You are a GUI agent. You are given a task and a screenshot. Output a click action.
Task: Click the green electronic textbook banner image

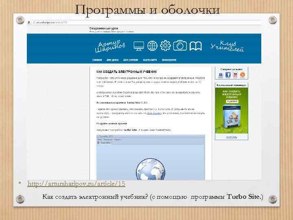point(232,110)
